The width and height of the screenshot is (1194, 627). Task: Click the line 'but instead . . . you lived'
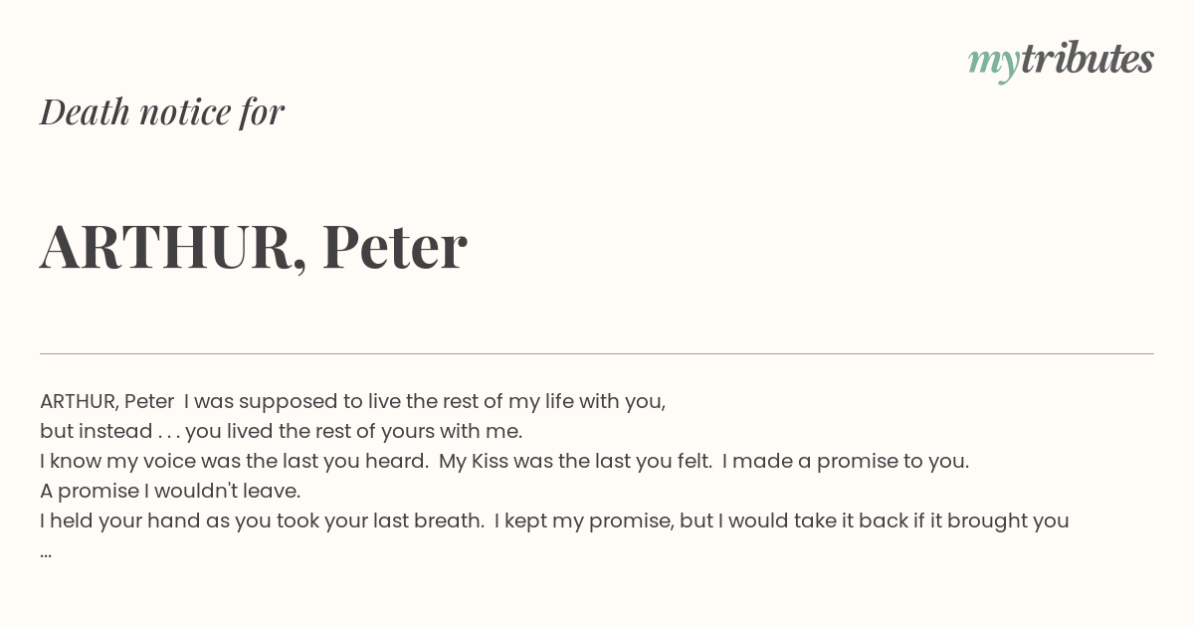coord(281,432)
